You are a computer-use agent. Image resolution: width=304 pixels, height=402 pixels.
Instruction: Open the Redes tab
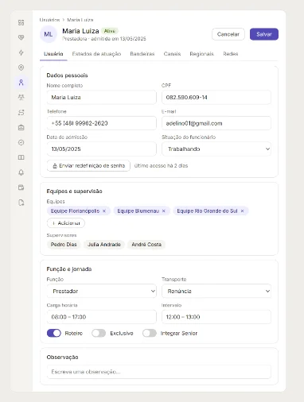(231, 54)
